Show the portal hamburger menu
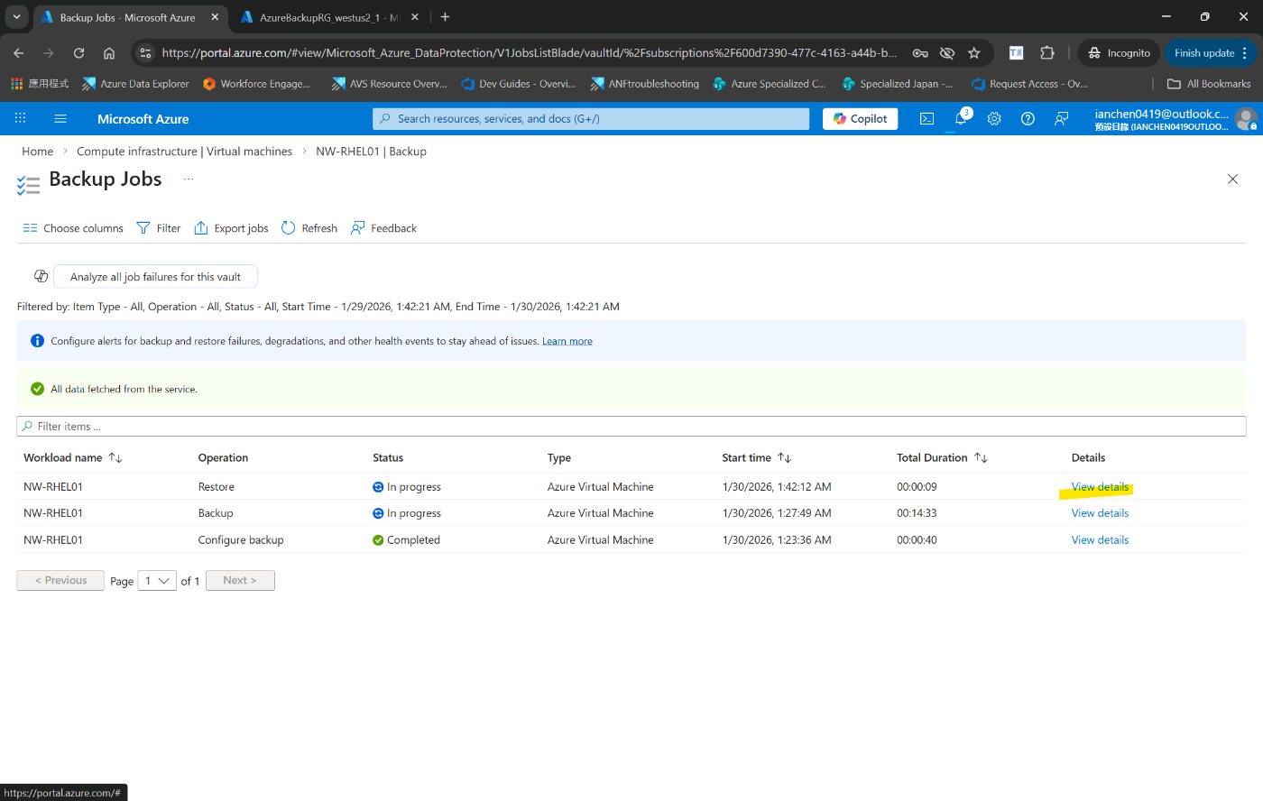 pyautogui.click(x=60, y=118)
